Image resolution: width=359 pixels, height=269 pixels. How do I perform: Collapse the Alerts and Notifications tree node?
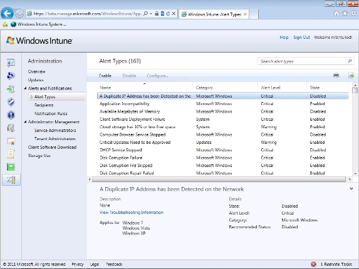25,88
